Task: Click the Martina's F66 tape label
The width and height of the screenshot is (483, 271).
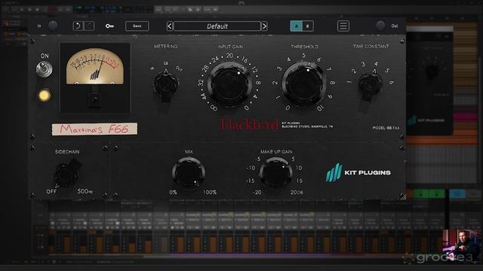Action: click(94, 129)
